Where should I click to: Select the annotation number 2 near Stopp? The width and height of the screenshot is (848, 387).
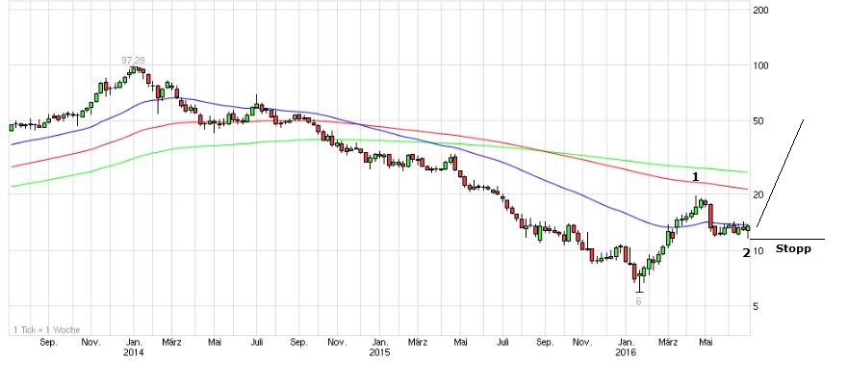pyautogui.click(x=747, y=253)
